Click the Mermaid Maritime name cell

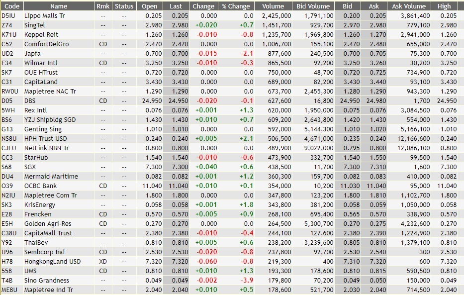(51, 176)
